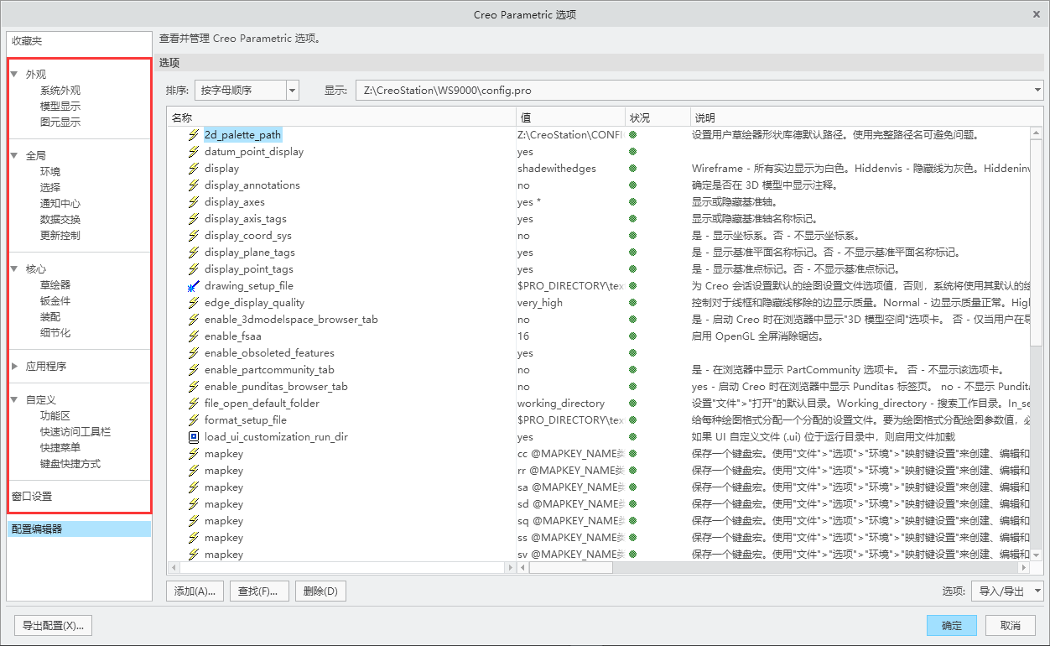Open the 导入/导出 options dropdown
1050x646 pixels.
[1006, 591]
